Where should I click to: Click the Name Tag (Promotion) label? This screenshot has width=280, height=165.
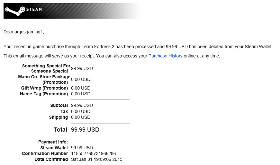pos(44,94)
